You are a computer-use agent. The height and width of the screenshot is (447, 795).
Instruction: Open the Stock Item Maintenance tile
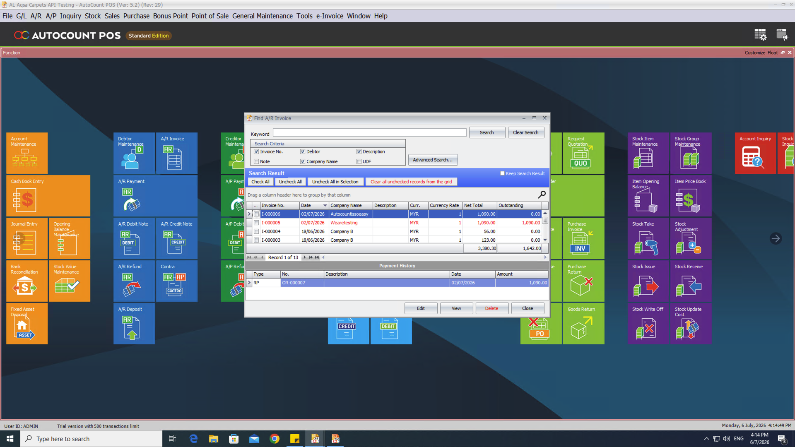(648, 153)
